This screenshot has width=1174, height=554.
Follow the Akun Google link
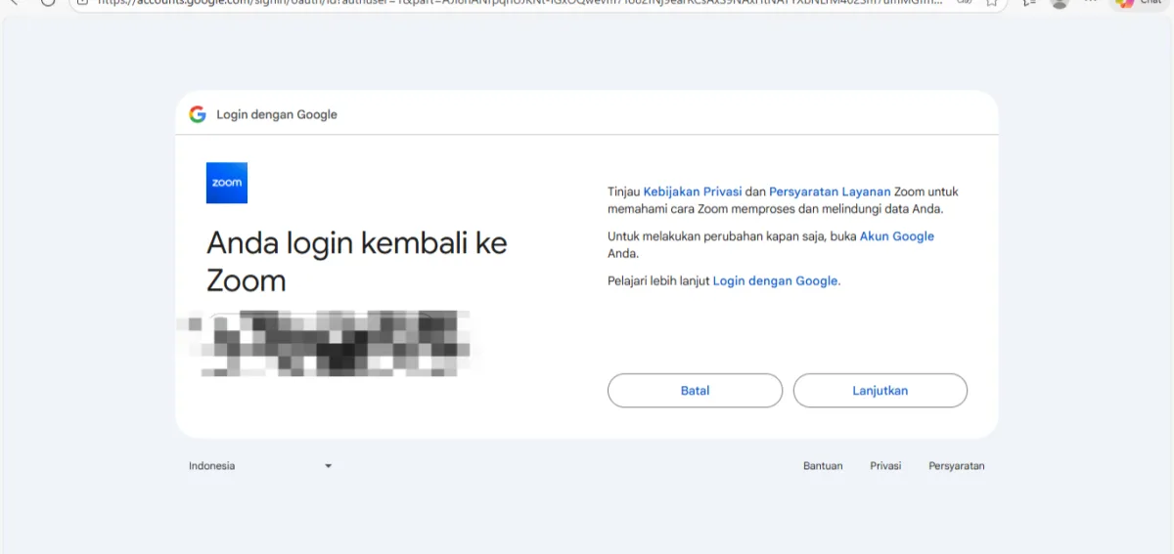tap(896, 236)
